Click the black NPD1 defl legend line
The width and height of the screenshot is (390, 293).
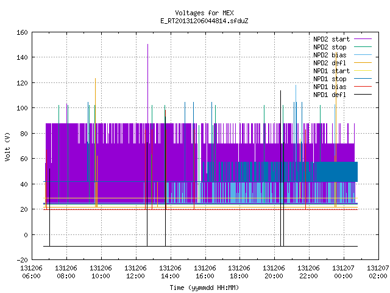pyautogui.click(x=363, y=95)
